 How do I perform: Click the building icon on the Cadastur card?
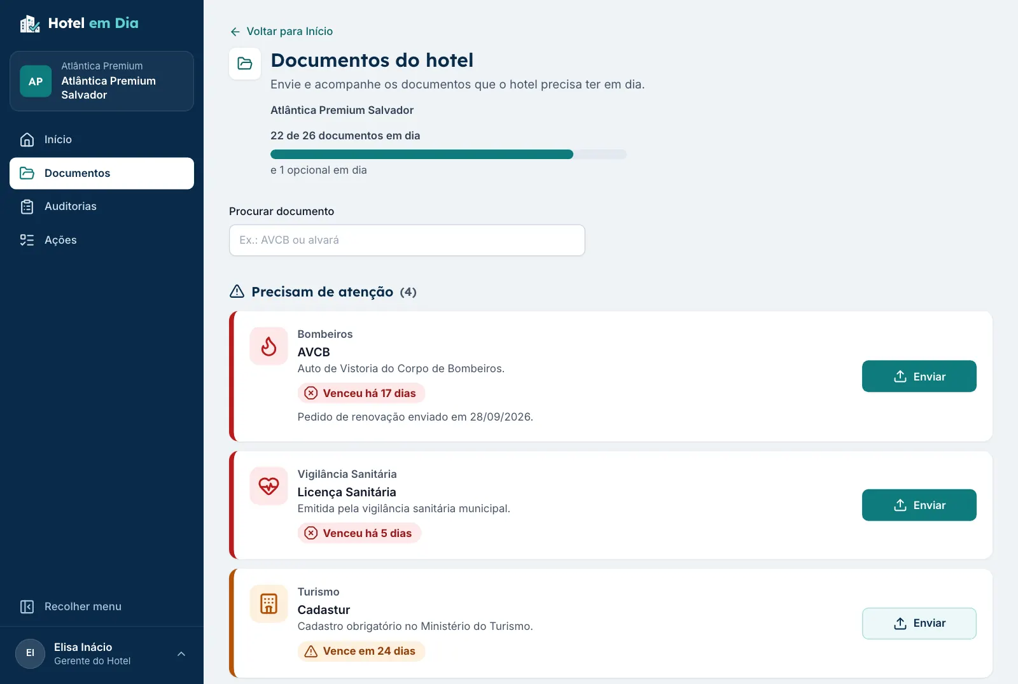click(268, 604)
